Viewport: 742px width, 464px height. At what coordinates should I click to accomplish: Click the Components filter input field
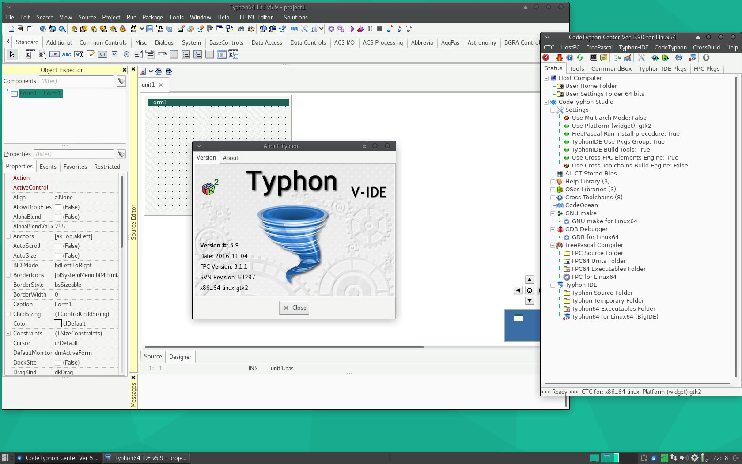coord(76,81)
